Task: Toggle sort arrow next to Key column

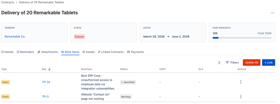Action: [x=49, y=69]
